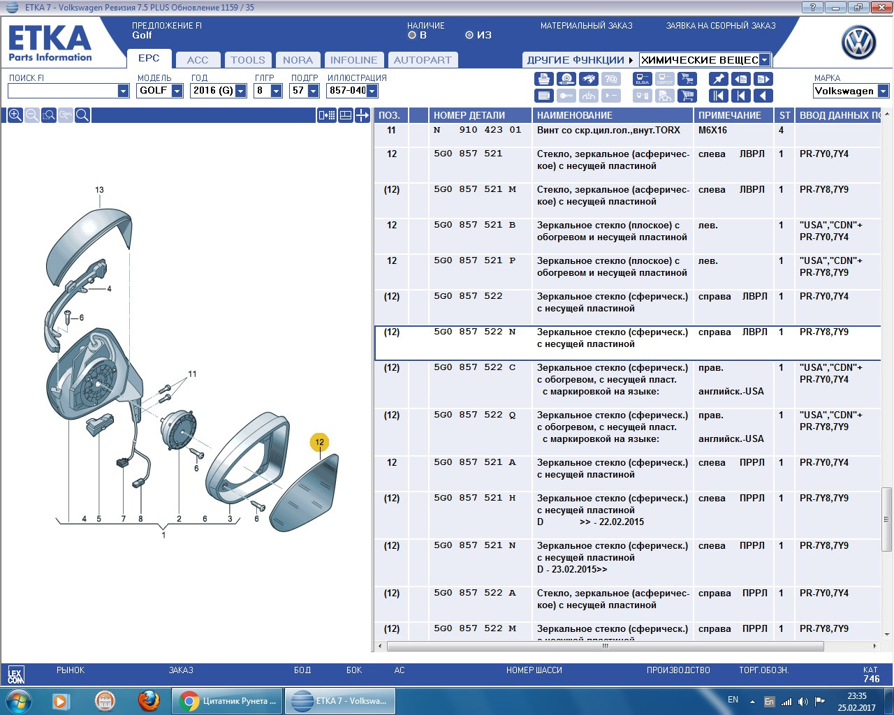Open the ИЛЛЮСТРАЦИЯ 857-040 dropdown
The image size is (894, 715).
pyautogui.click(x=372, y=91)
